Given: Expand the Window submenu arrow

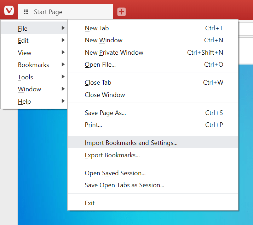Looking at the screenshot, I should (63, 89).
